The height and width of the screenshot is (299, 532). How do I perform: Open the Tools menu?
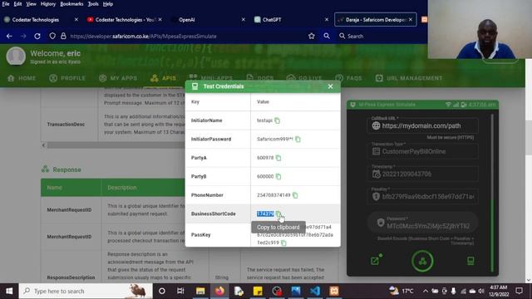tap(93, 4)
